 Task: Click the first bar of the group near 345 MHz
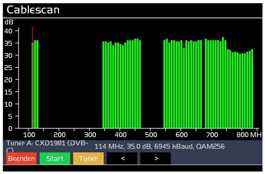tap(104, 85)
